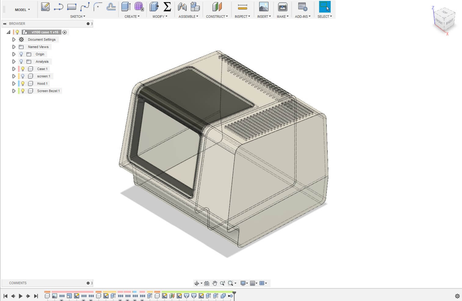Screen dimensions: 462x301
Task: Click activate radio button on vt100 case
Action: 64,32
